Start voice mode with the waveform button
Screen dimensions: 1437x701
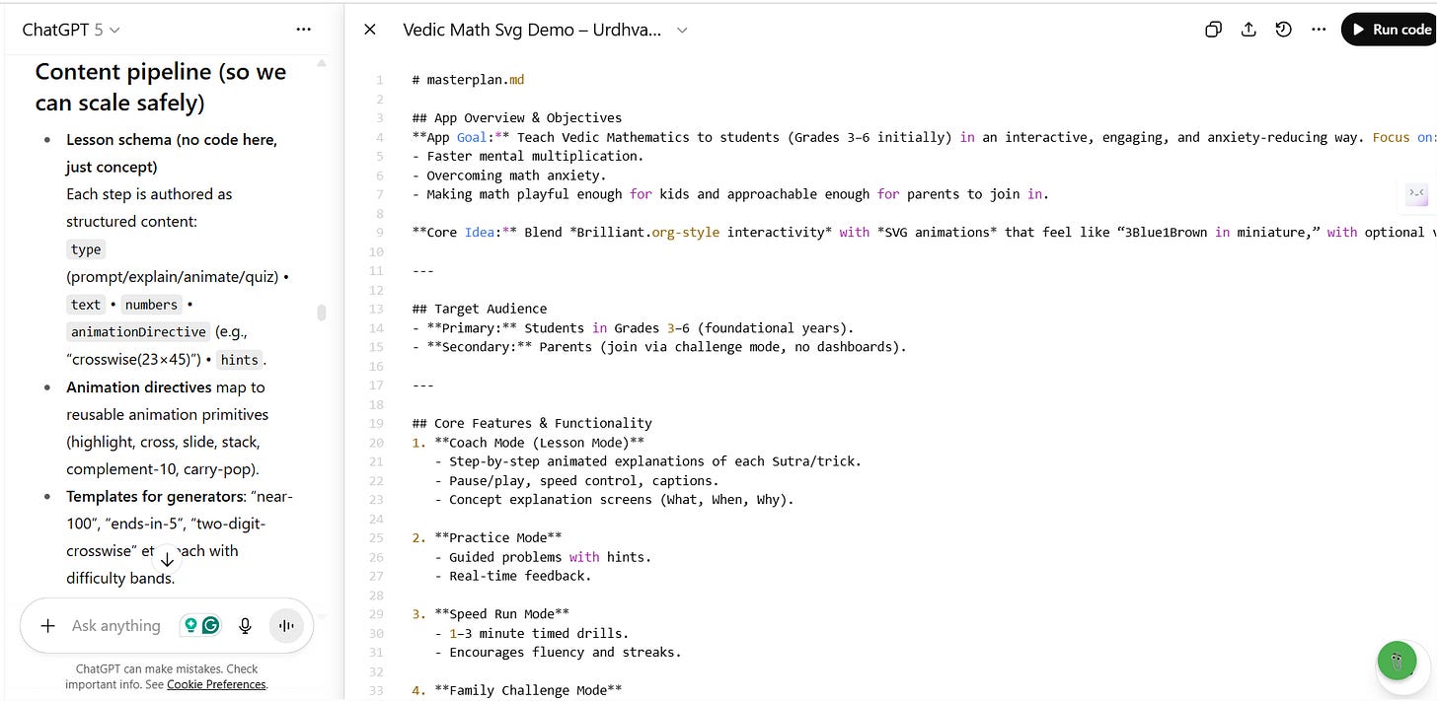pyautogui.click(x=286, y=625)
